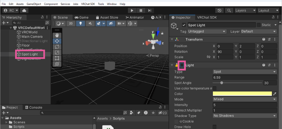Click the Pause button
Image resolution: width=282 pixels, height=129 pixels.
(x=141, y=11)
